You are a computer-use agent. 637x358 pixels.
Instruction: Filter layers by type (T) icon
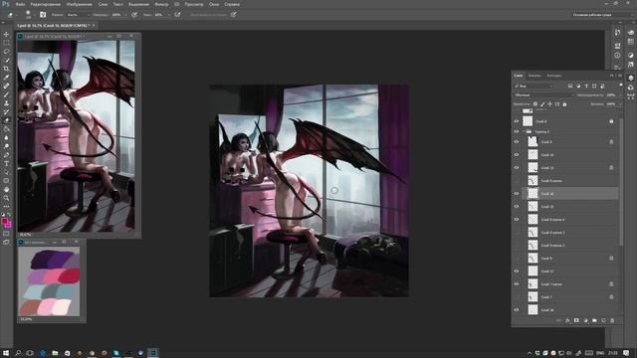point(586,87)
